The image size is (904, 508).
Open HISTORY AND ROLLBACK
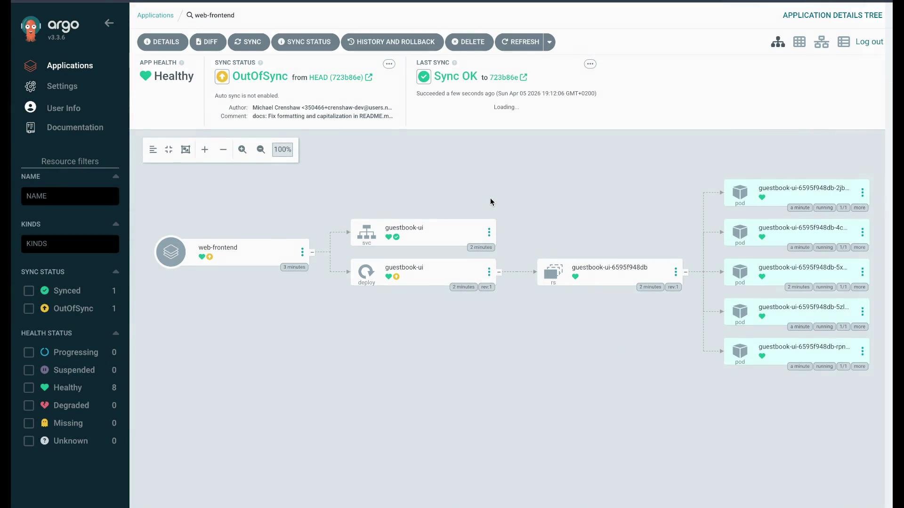[391, 42]
